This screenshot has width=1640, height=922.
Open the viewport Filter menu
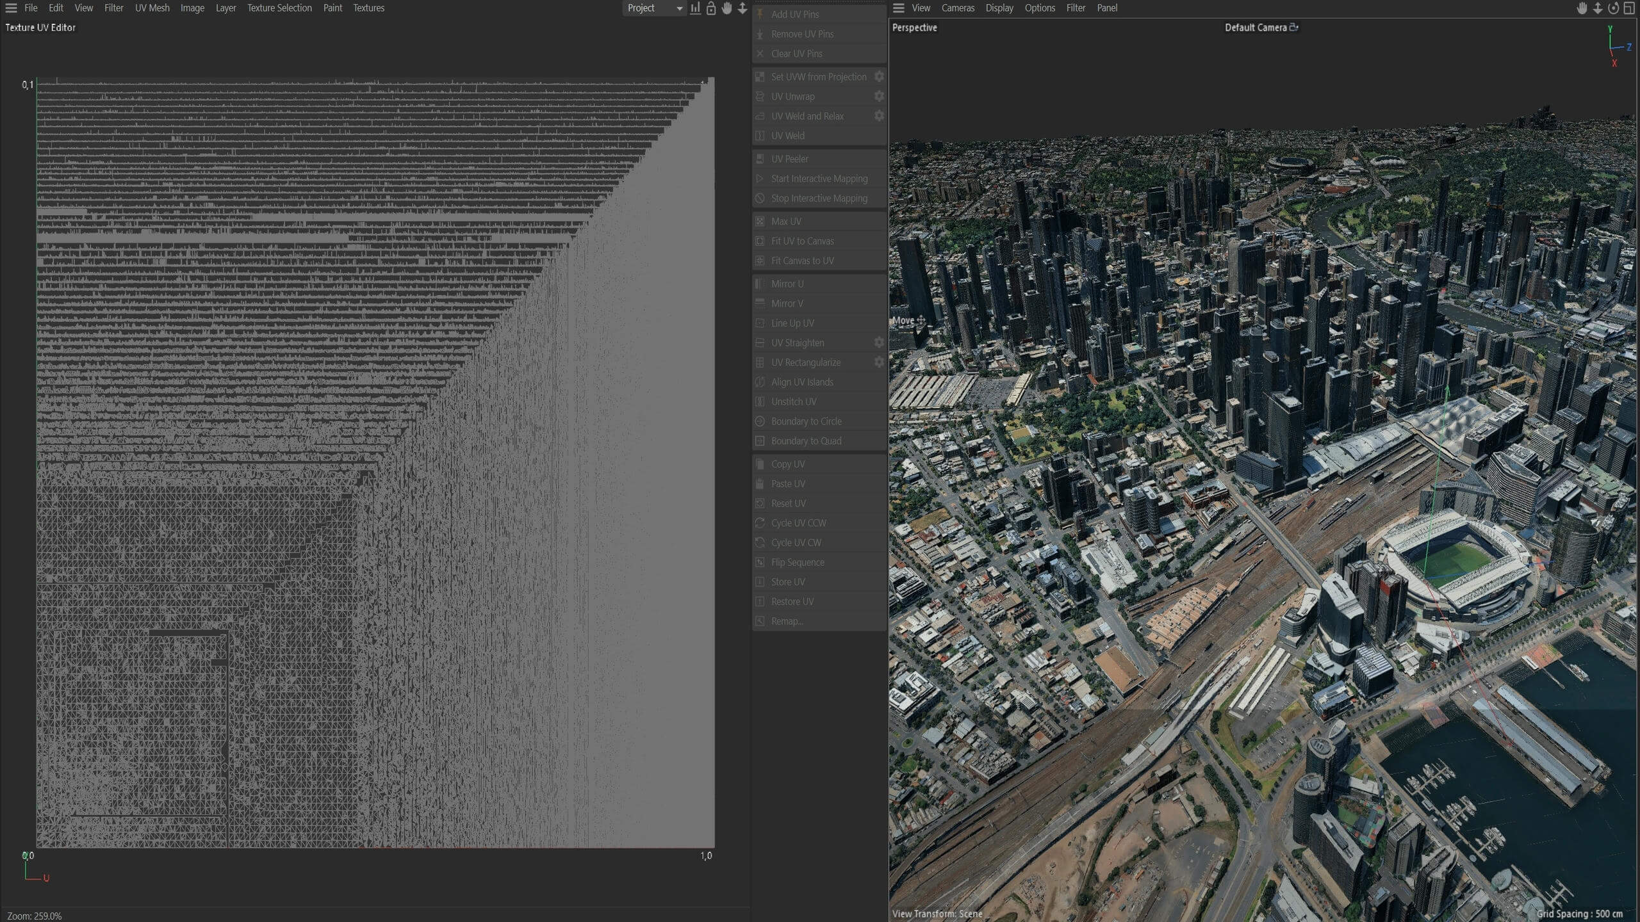(x=1076, y=8)
